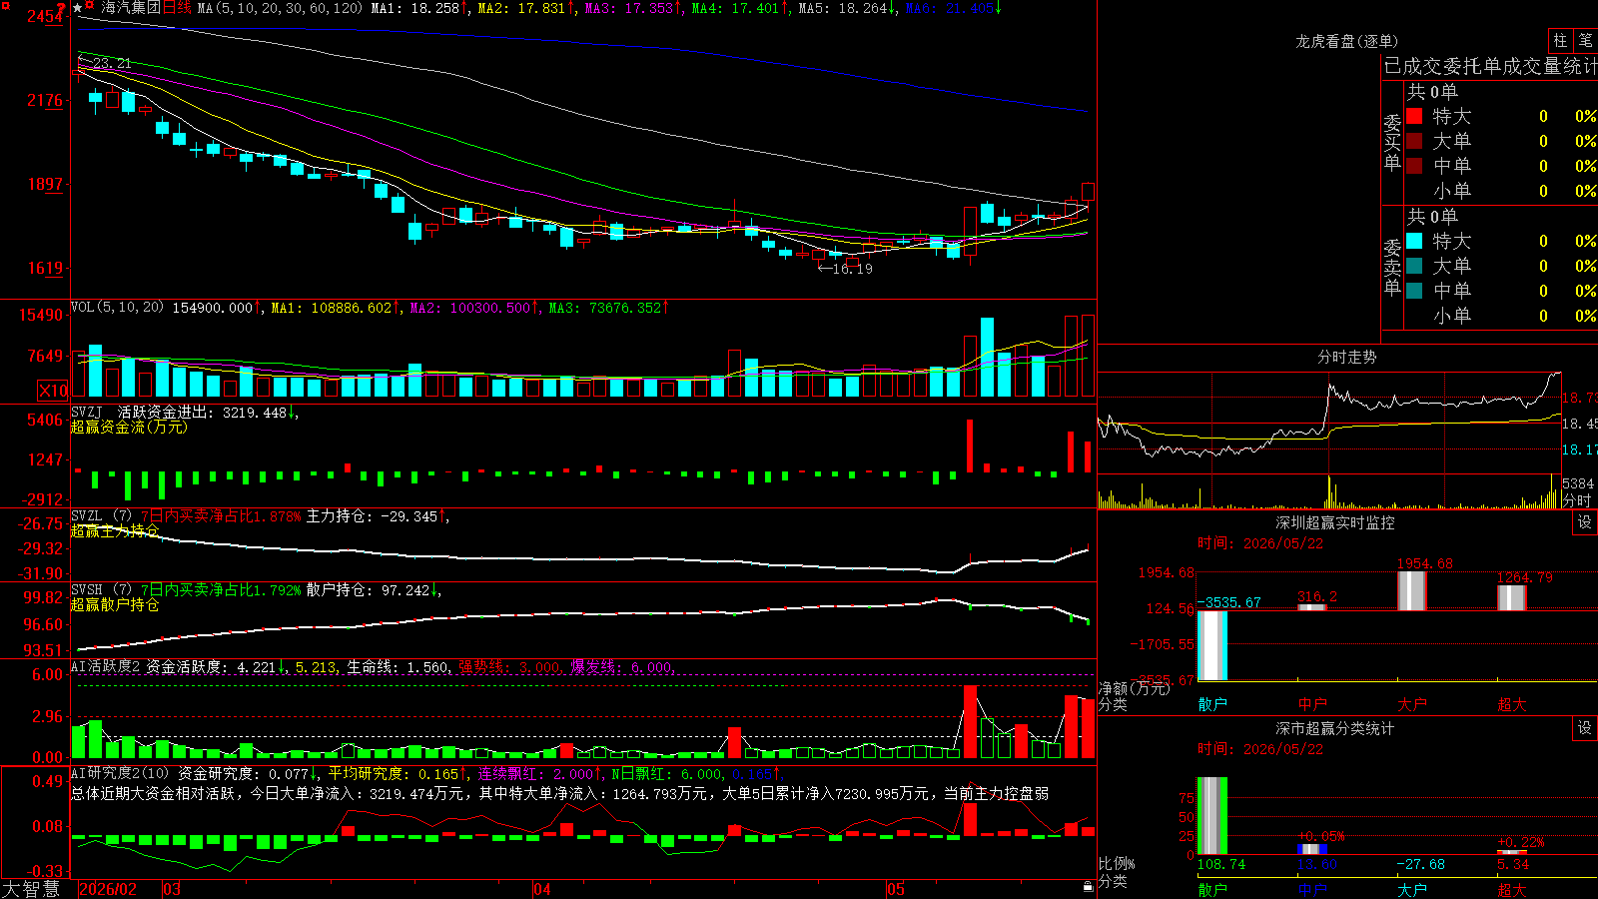Click the 超赢散户持仓 label

point(115,604)
